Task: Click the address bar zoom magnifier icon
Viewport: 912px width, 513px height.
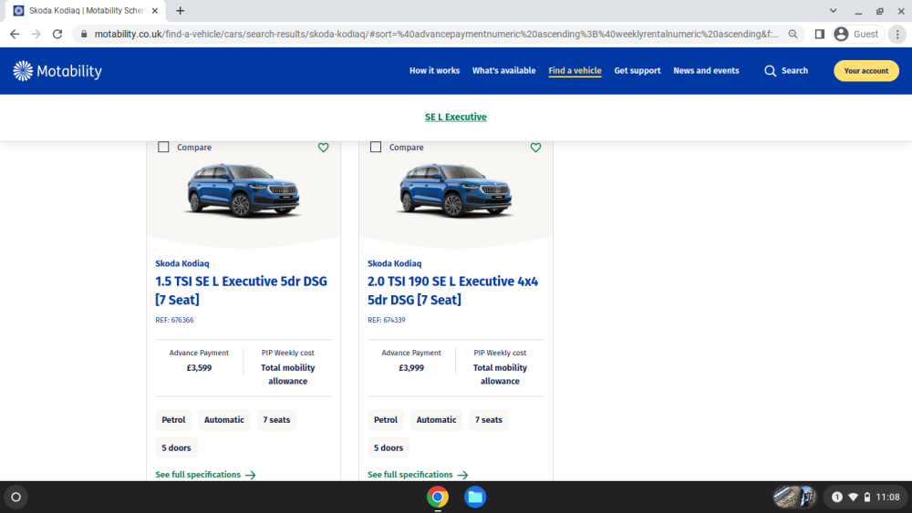Action: tap(793, 35)
